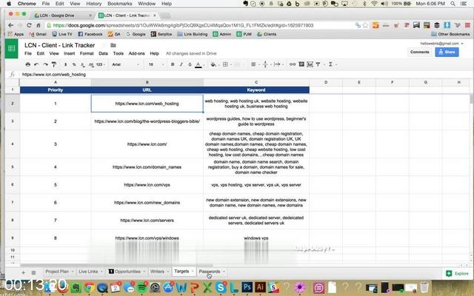
Task: Select the Paint format tool
Action: 54,64
